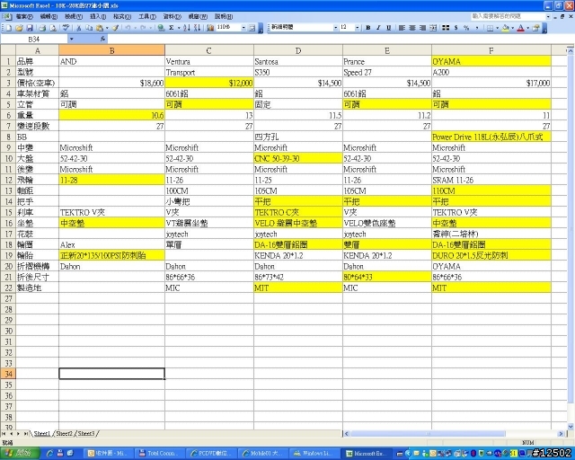Toggle Italic formatting
The width and height of the screenshot is (575, 460).
click(378, 28)
